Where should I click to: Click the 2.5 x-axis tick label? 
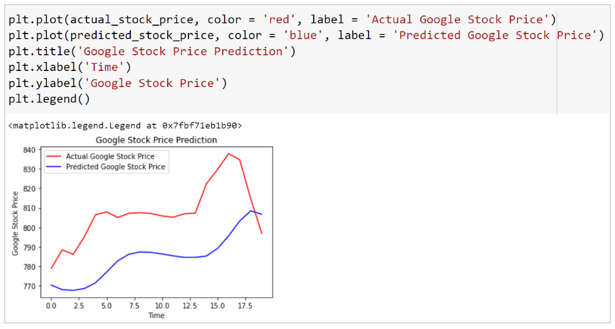(79, 306)
